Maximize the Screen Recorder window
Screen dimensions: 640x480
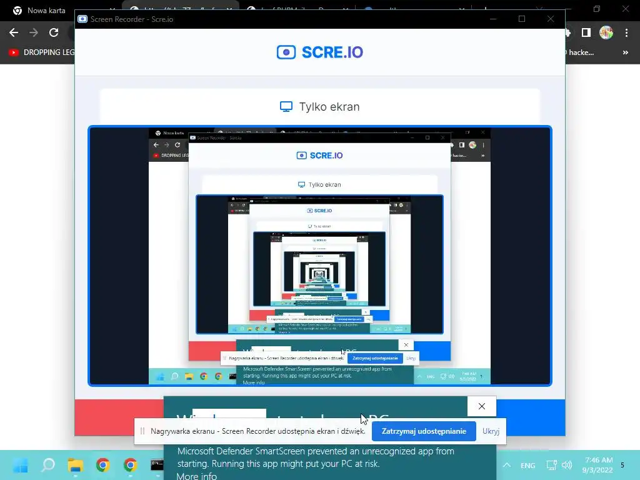coord(522,19)
